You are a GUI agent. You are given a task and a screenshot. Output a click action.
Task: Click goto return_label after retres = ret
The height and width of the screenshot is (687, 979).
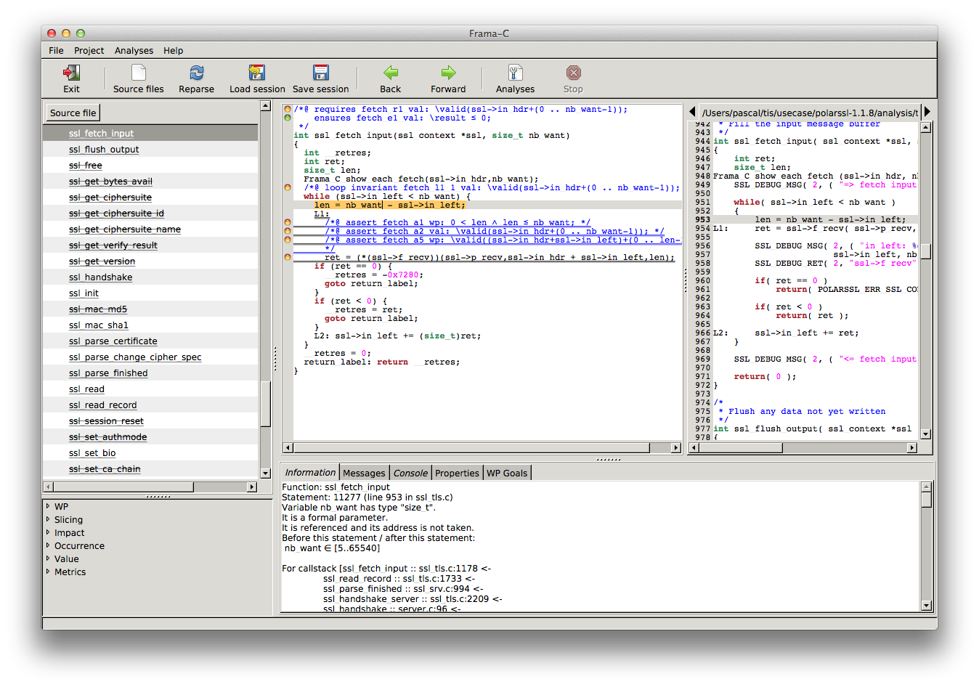(371, 318)
